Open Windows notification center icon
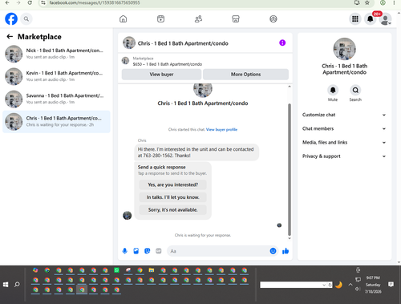This screenshot has height=304, width=401. coord(391,285)
